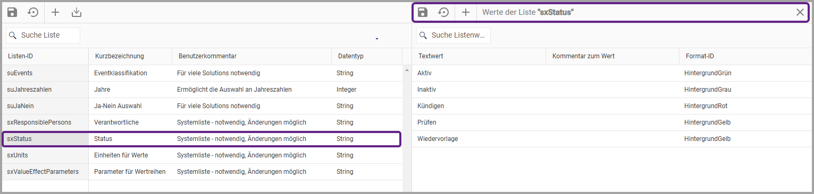
Task: Add new value in sxStatus panel
Action: point(466,12)
